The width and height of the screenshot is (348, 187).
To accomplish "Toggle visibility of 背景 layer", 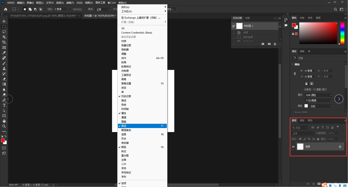I will click(x=293, y=147).
